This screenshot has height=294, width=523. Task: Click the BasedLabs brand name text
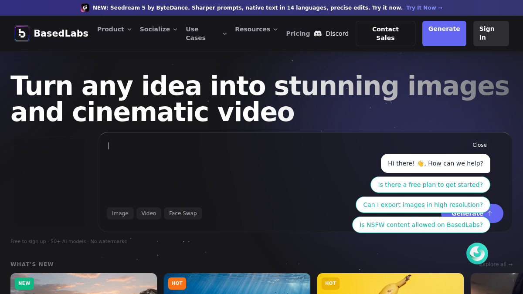pos(61,34)
